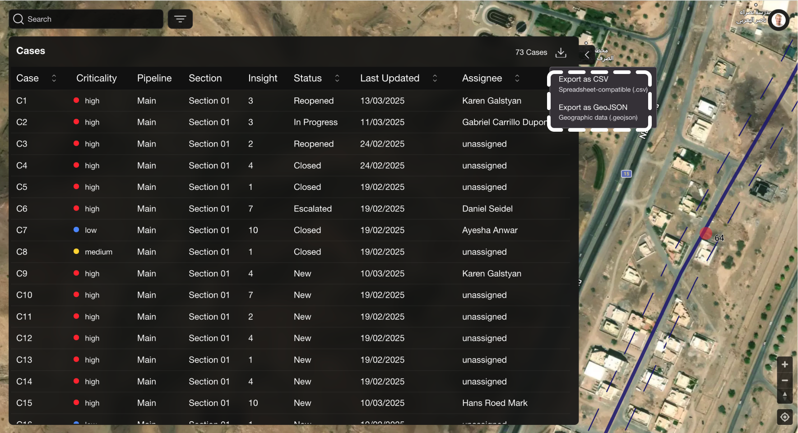Center map on my location

[x=784, y=417]
